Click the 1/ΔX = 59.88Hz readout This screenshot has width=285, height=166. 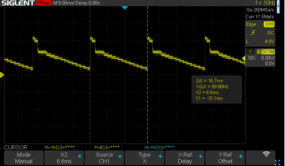(212, 86)
